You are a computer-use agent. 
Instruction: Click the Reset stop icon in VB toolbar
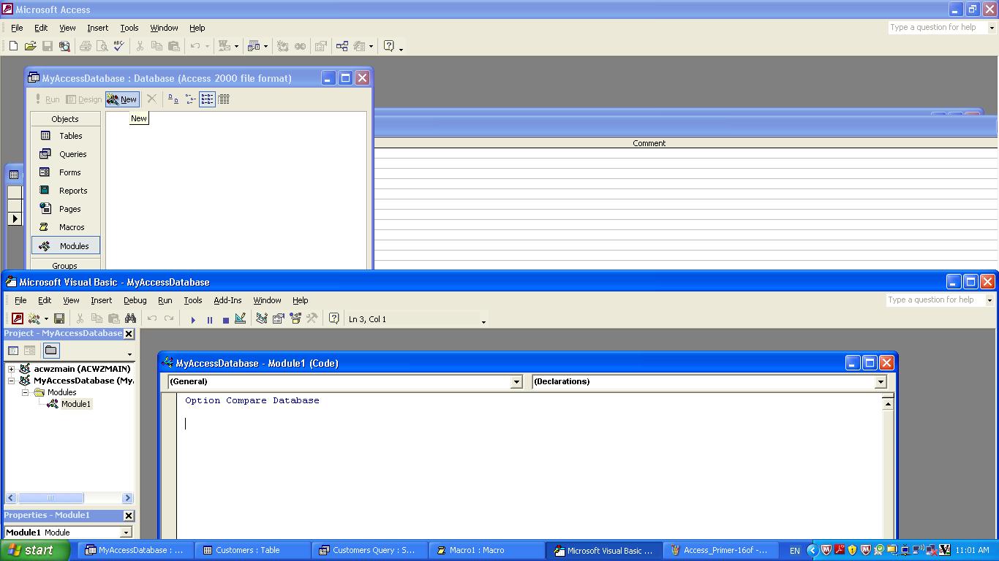pos(225,320)
